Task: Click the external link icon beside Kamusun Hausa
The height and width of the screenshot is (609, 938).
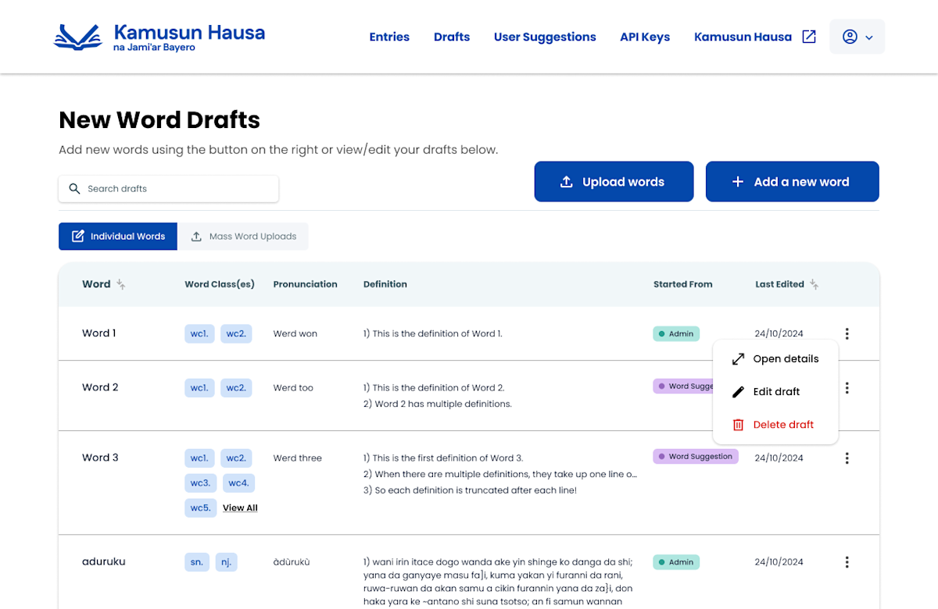Action: 809,36
